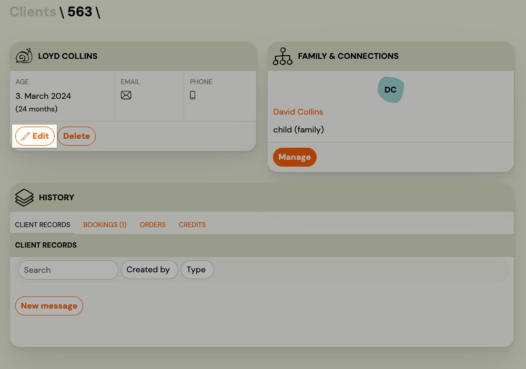Click the mobile phone icon under PHONE
Viewport: 526px width, 369px height.
[193, 95]
